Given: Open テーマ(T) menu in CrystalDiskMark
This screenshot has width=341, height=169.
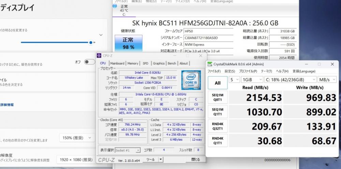Looking at the screenshot, I should click(x=266, y=71).
